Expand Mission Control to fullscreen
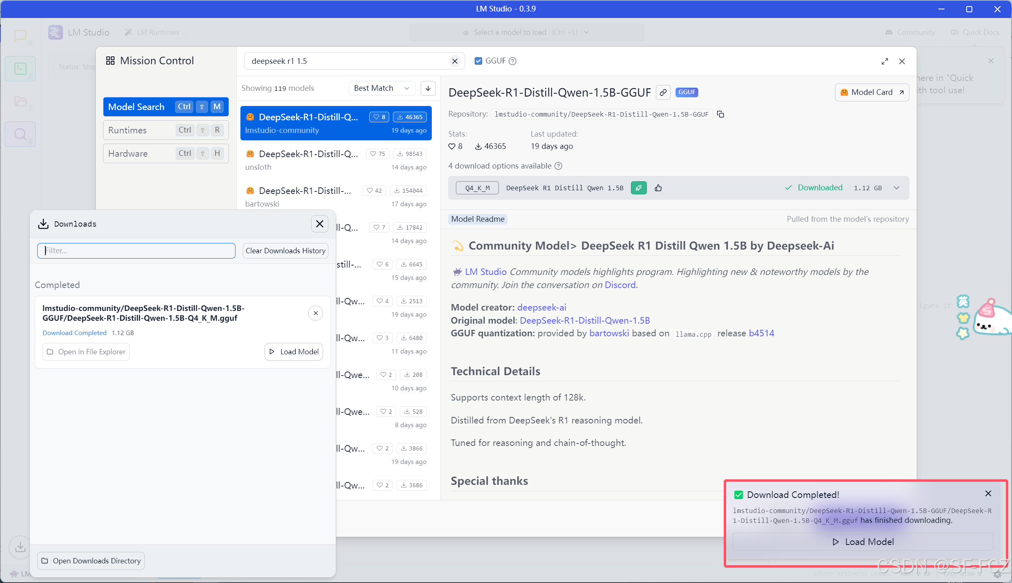 pyautogui.click(x=884, y=61)
